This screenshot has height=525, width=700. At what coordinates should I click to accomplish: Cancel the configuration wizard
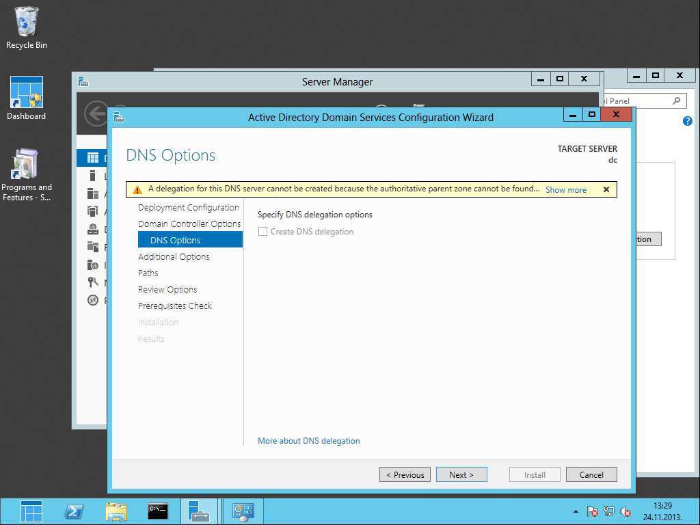(591, 474)
